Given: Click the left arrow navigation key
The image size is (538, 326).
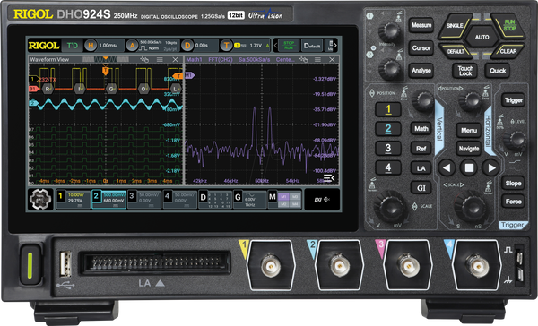Looking at the screenshot, I should click(447, 168).
